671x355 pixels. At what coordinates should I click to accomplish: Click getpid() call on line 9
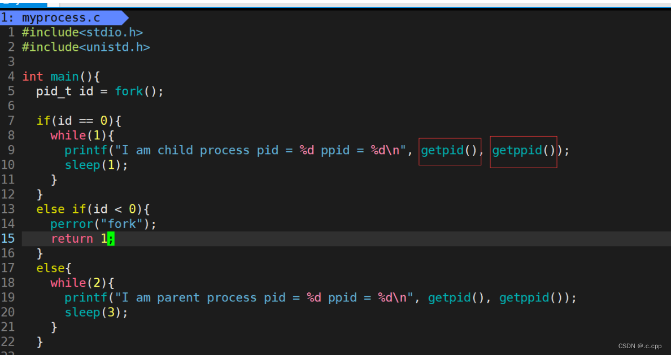tap(448, 151)
